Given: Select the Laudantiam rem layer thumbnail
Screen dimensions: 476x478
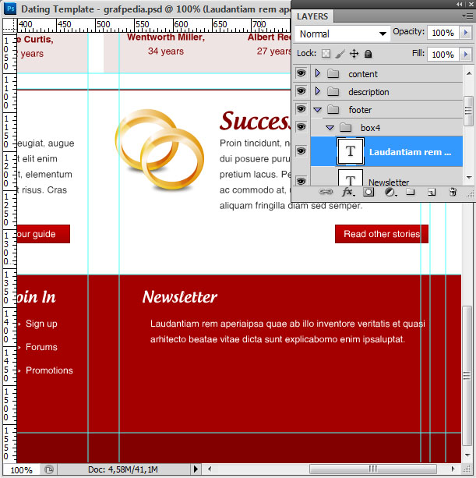Looking at the screenshot, I should click(351, 151).
